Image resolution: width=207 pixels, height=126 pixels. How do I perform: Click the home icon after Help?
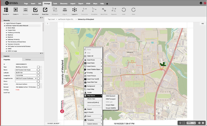(x=107, y=4)
